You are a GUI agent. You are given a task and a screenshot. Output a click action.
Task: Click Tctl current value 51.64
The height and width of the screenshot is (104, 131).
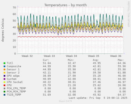tap(47, 63)
